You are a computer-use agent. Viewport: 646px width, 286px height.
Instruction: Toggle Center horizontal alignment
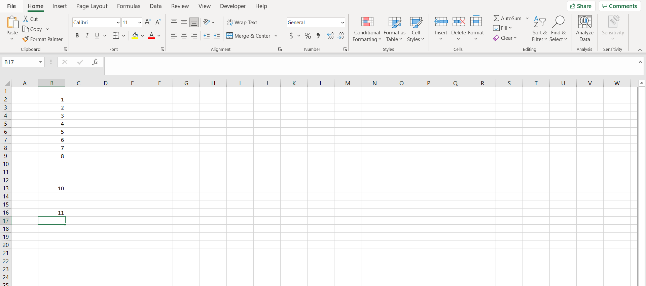[x=184, y=36]
